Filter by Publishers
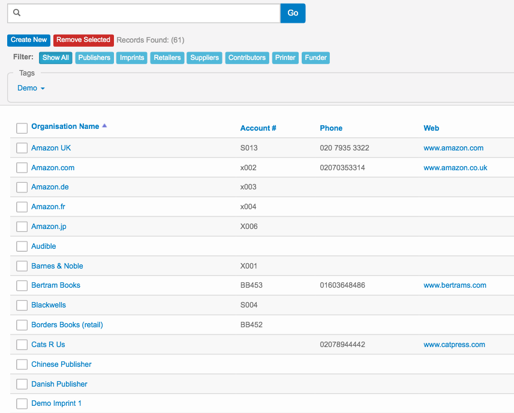The width and height of the screenshot is (514, 413). [94, 58]
